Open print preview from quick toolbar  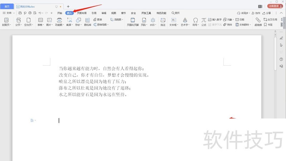(x=35, y=13)
